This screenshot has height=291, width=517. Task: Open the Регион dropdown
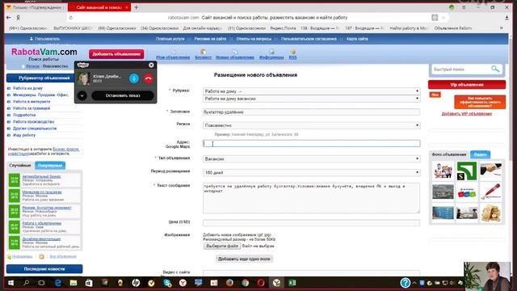[x=311, y=125]
